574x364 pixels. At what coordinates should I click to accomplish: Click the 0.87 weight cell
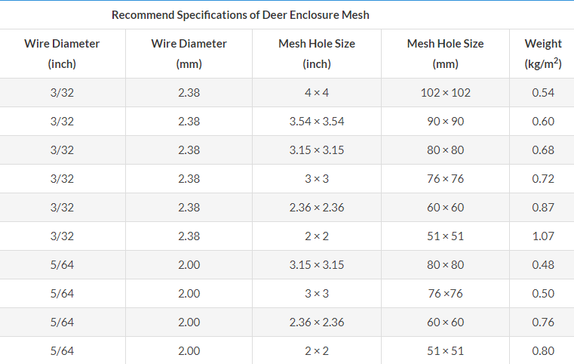[543, 208]
